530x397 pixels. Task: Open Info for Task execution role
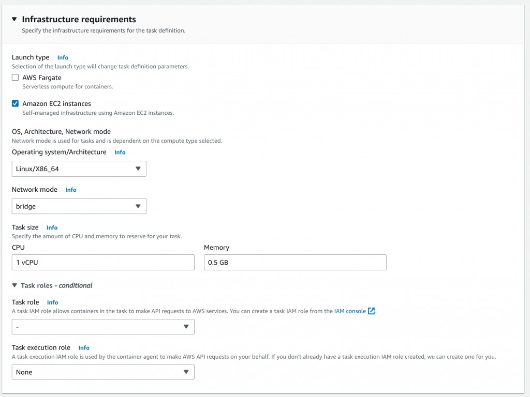click(84, 348)
